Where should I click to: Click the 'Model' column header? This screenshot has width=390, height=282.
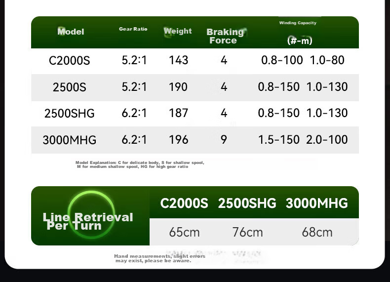pos(71,32)
